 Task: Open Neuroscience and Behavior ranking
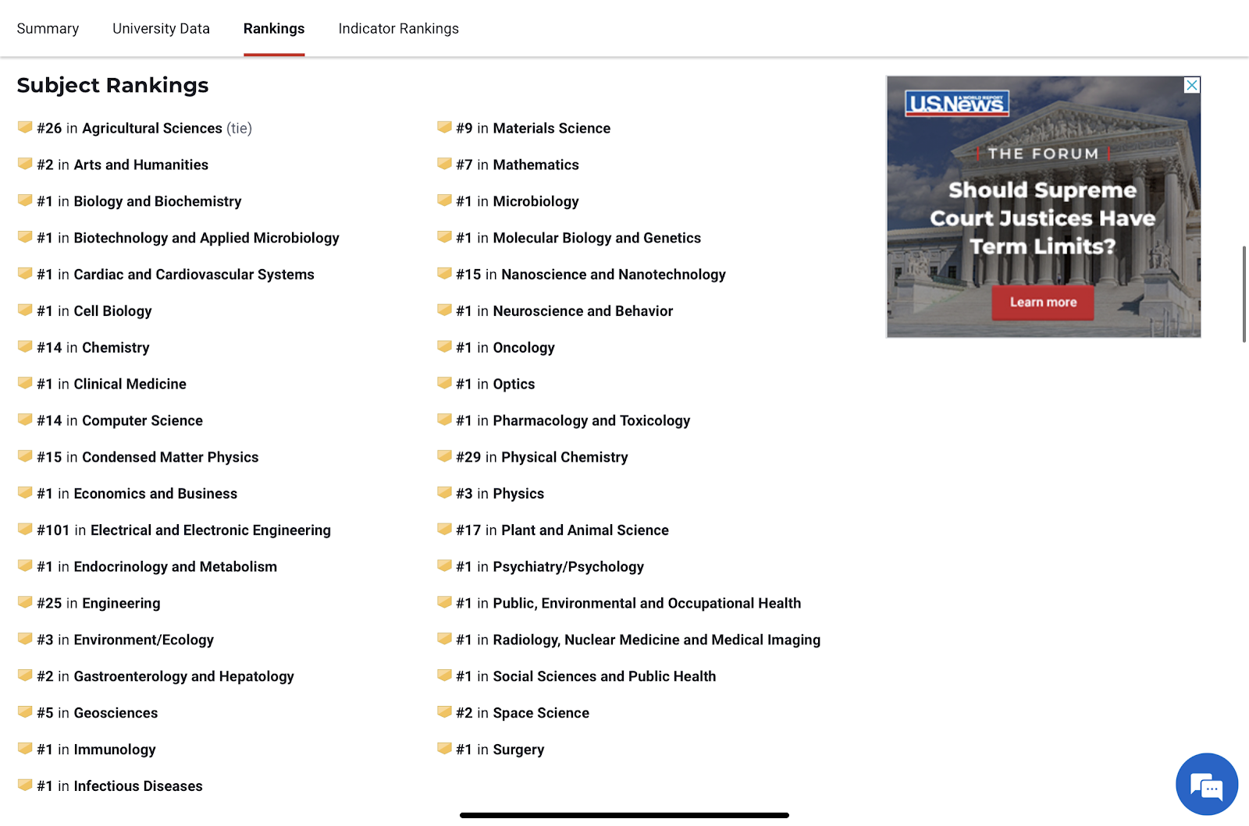tap(583, 311)
